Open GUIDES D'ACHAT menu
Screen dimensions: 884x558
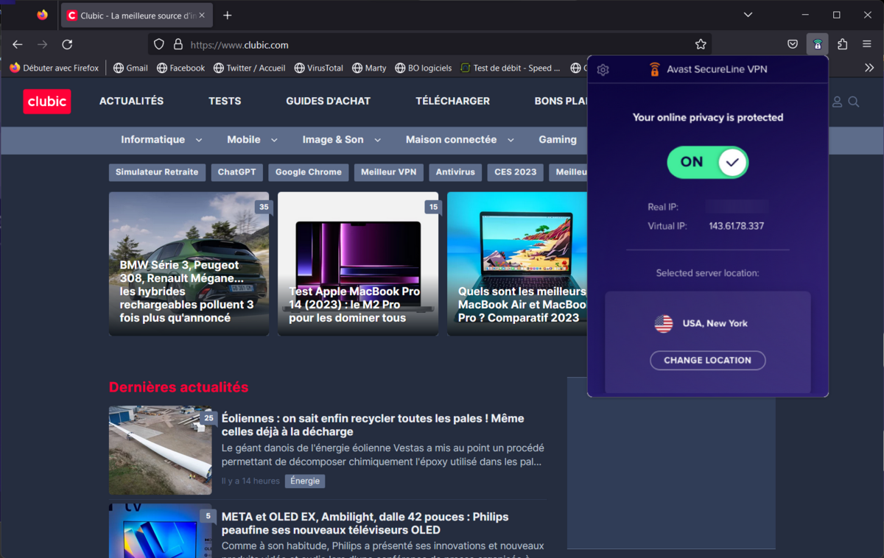(329, 101)
